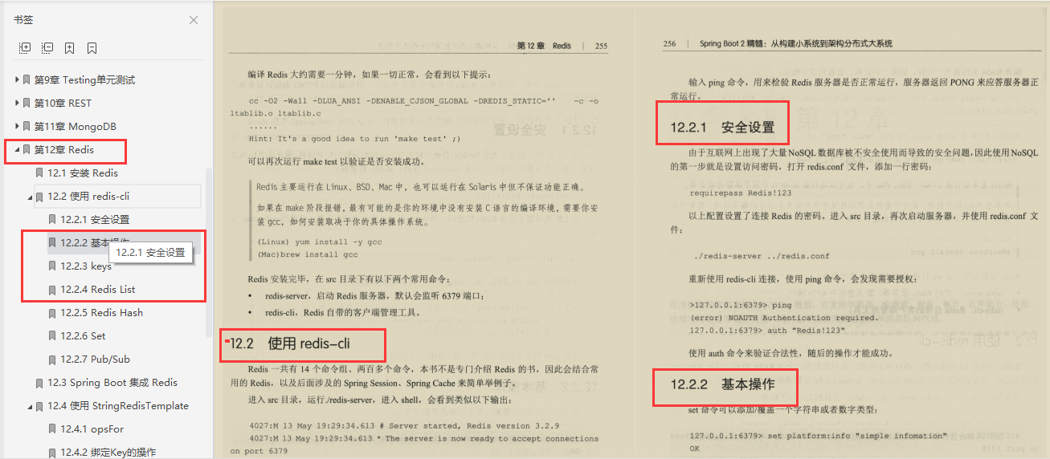This screenshot has height=459, width=1050.
Task: Jump to bookmark 12.1 安装 Redis
Action: 83,173
